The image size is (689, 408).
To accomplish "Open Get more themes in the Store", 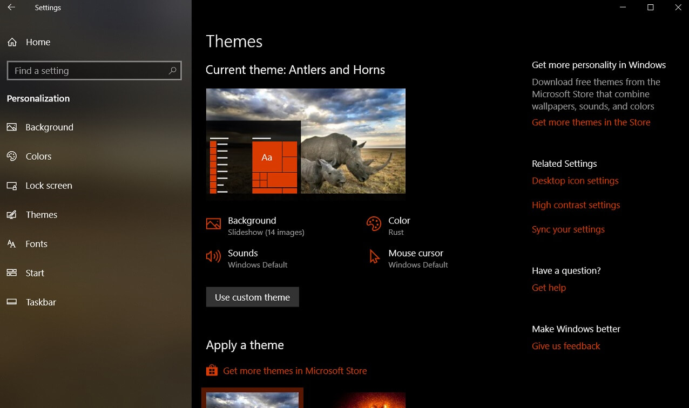I will click(x=591, y=122).
